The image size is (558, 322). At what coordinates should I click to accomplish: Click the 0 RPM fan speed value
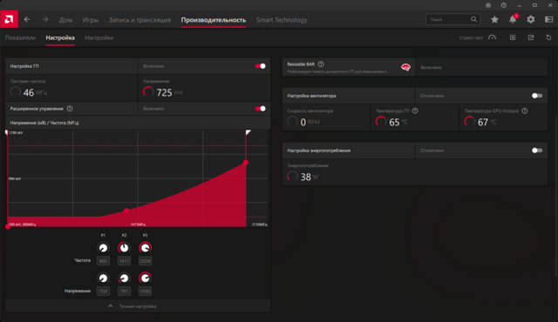point(303,122)
